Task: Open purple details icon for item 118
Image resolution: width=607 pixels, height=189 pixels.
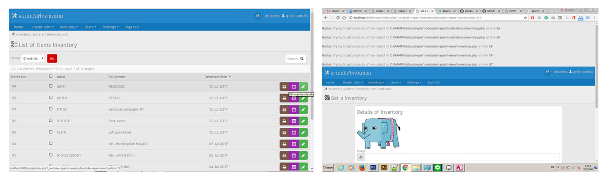Action: [294, 98]
